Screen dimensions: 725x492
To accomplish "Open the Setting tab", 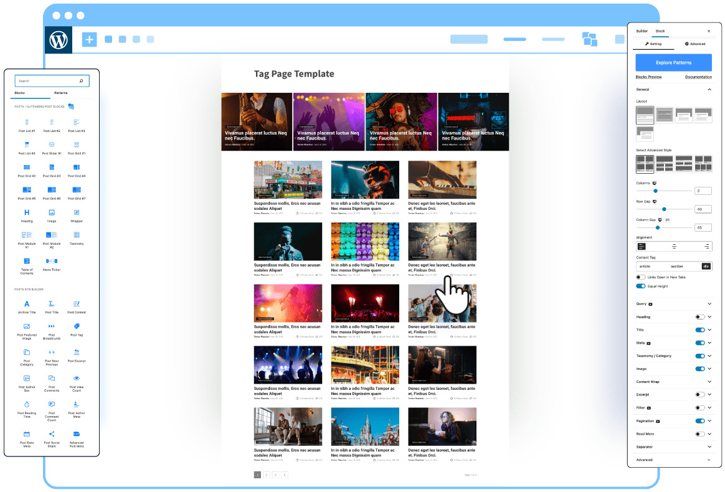I will 653,44.
